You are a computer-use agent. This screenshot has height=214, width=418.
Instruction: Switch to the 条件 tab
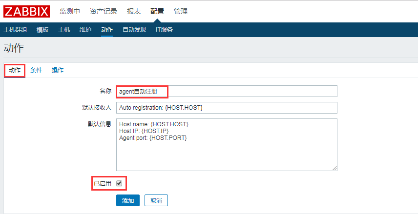coord(36,70)
